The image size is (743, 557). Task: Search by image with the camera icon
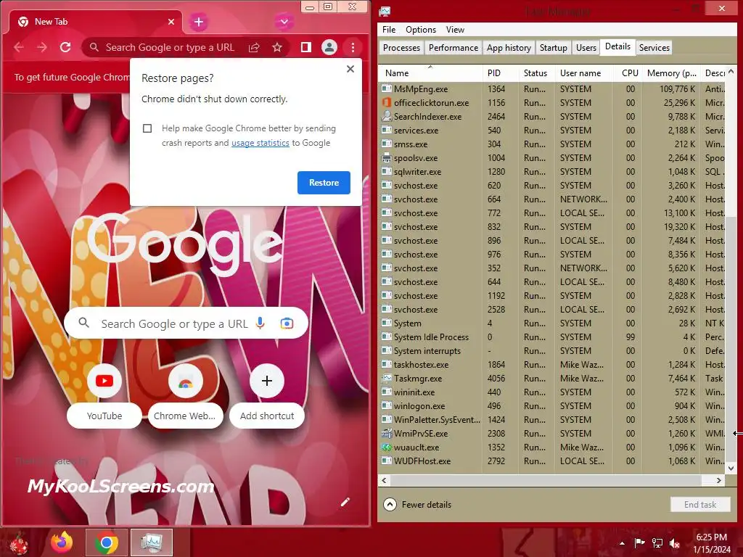point(287,323)
